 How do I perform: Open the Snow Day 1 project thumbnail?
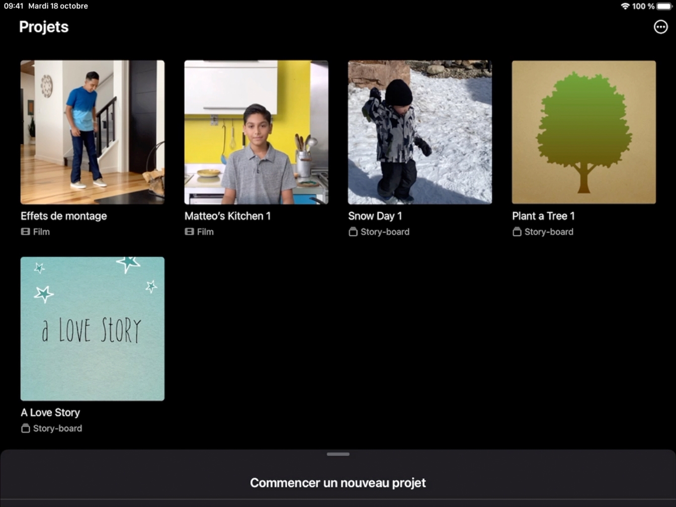coord(420,132)
